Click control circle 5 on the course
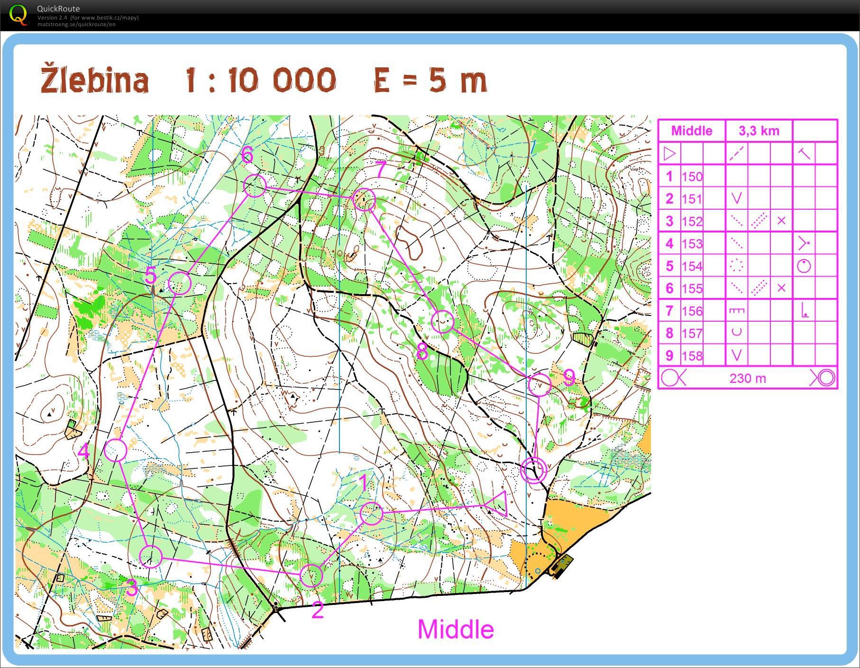 (180, 283)
